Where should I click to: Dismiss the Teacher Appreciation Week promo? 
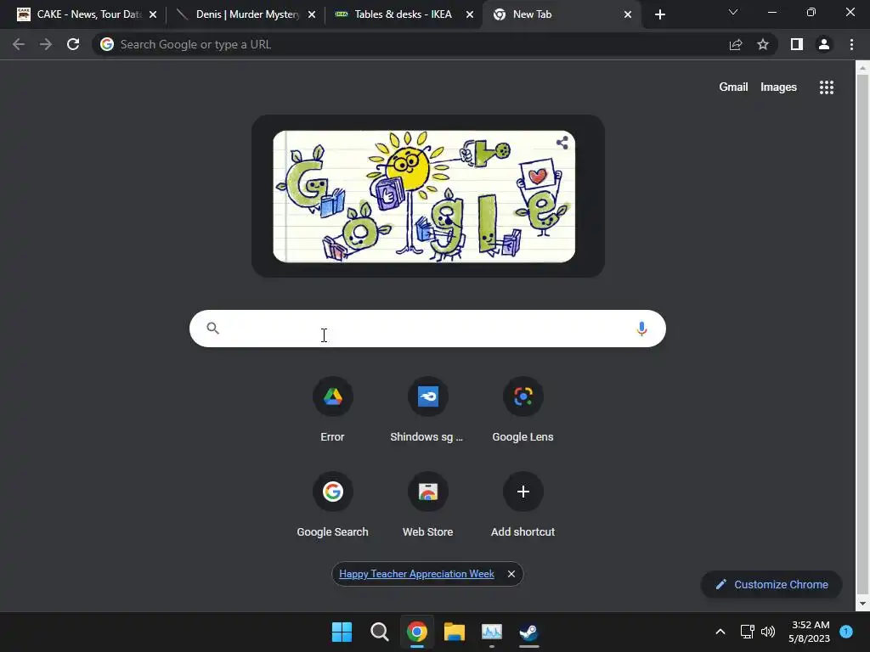point(511,574)
